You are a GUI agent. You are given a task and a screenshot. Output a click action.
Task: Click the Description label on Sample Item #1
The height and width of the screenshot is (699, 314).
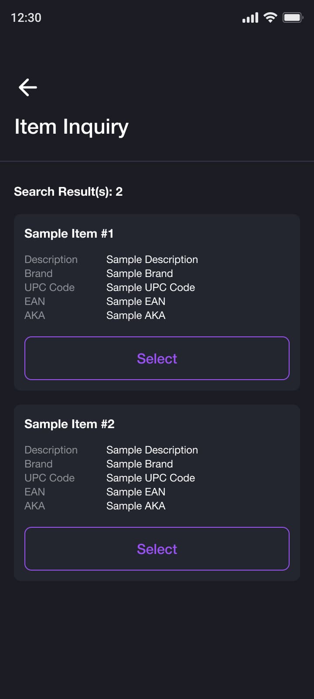[51, 259]
